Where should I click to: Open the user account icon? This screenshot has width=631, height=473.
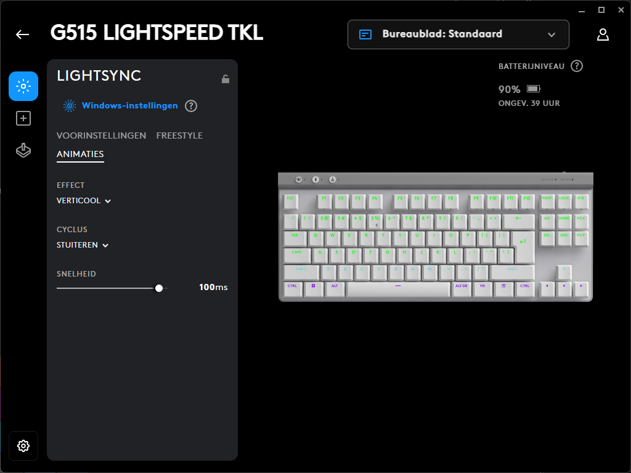tap(603, 34)
